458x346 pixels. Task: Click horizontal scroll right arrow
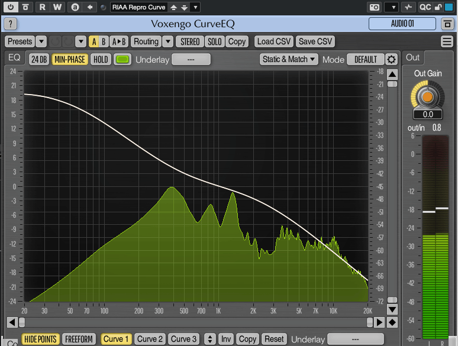point(379,322)
